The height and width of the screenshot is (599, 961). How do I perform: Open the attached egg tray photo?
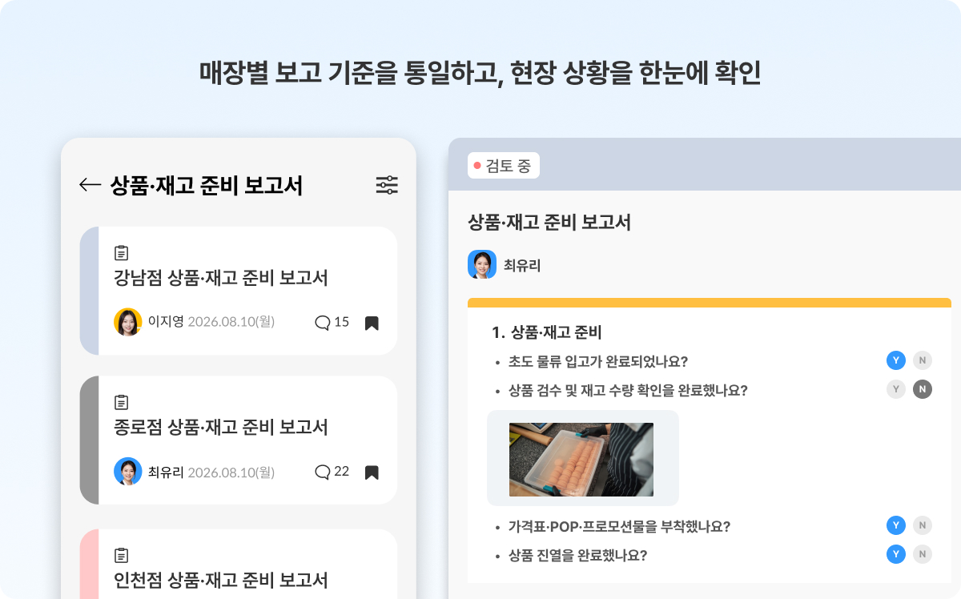tap(581, 460)
